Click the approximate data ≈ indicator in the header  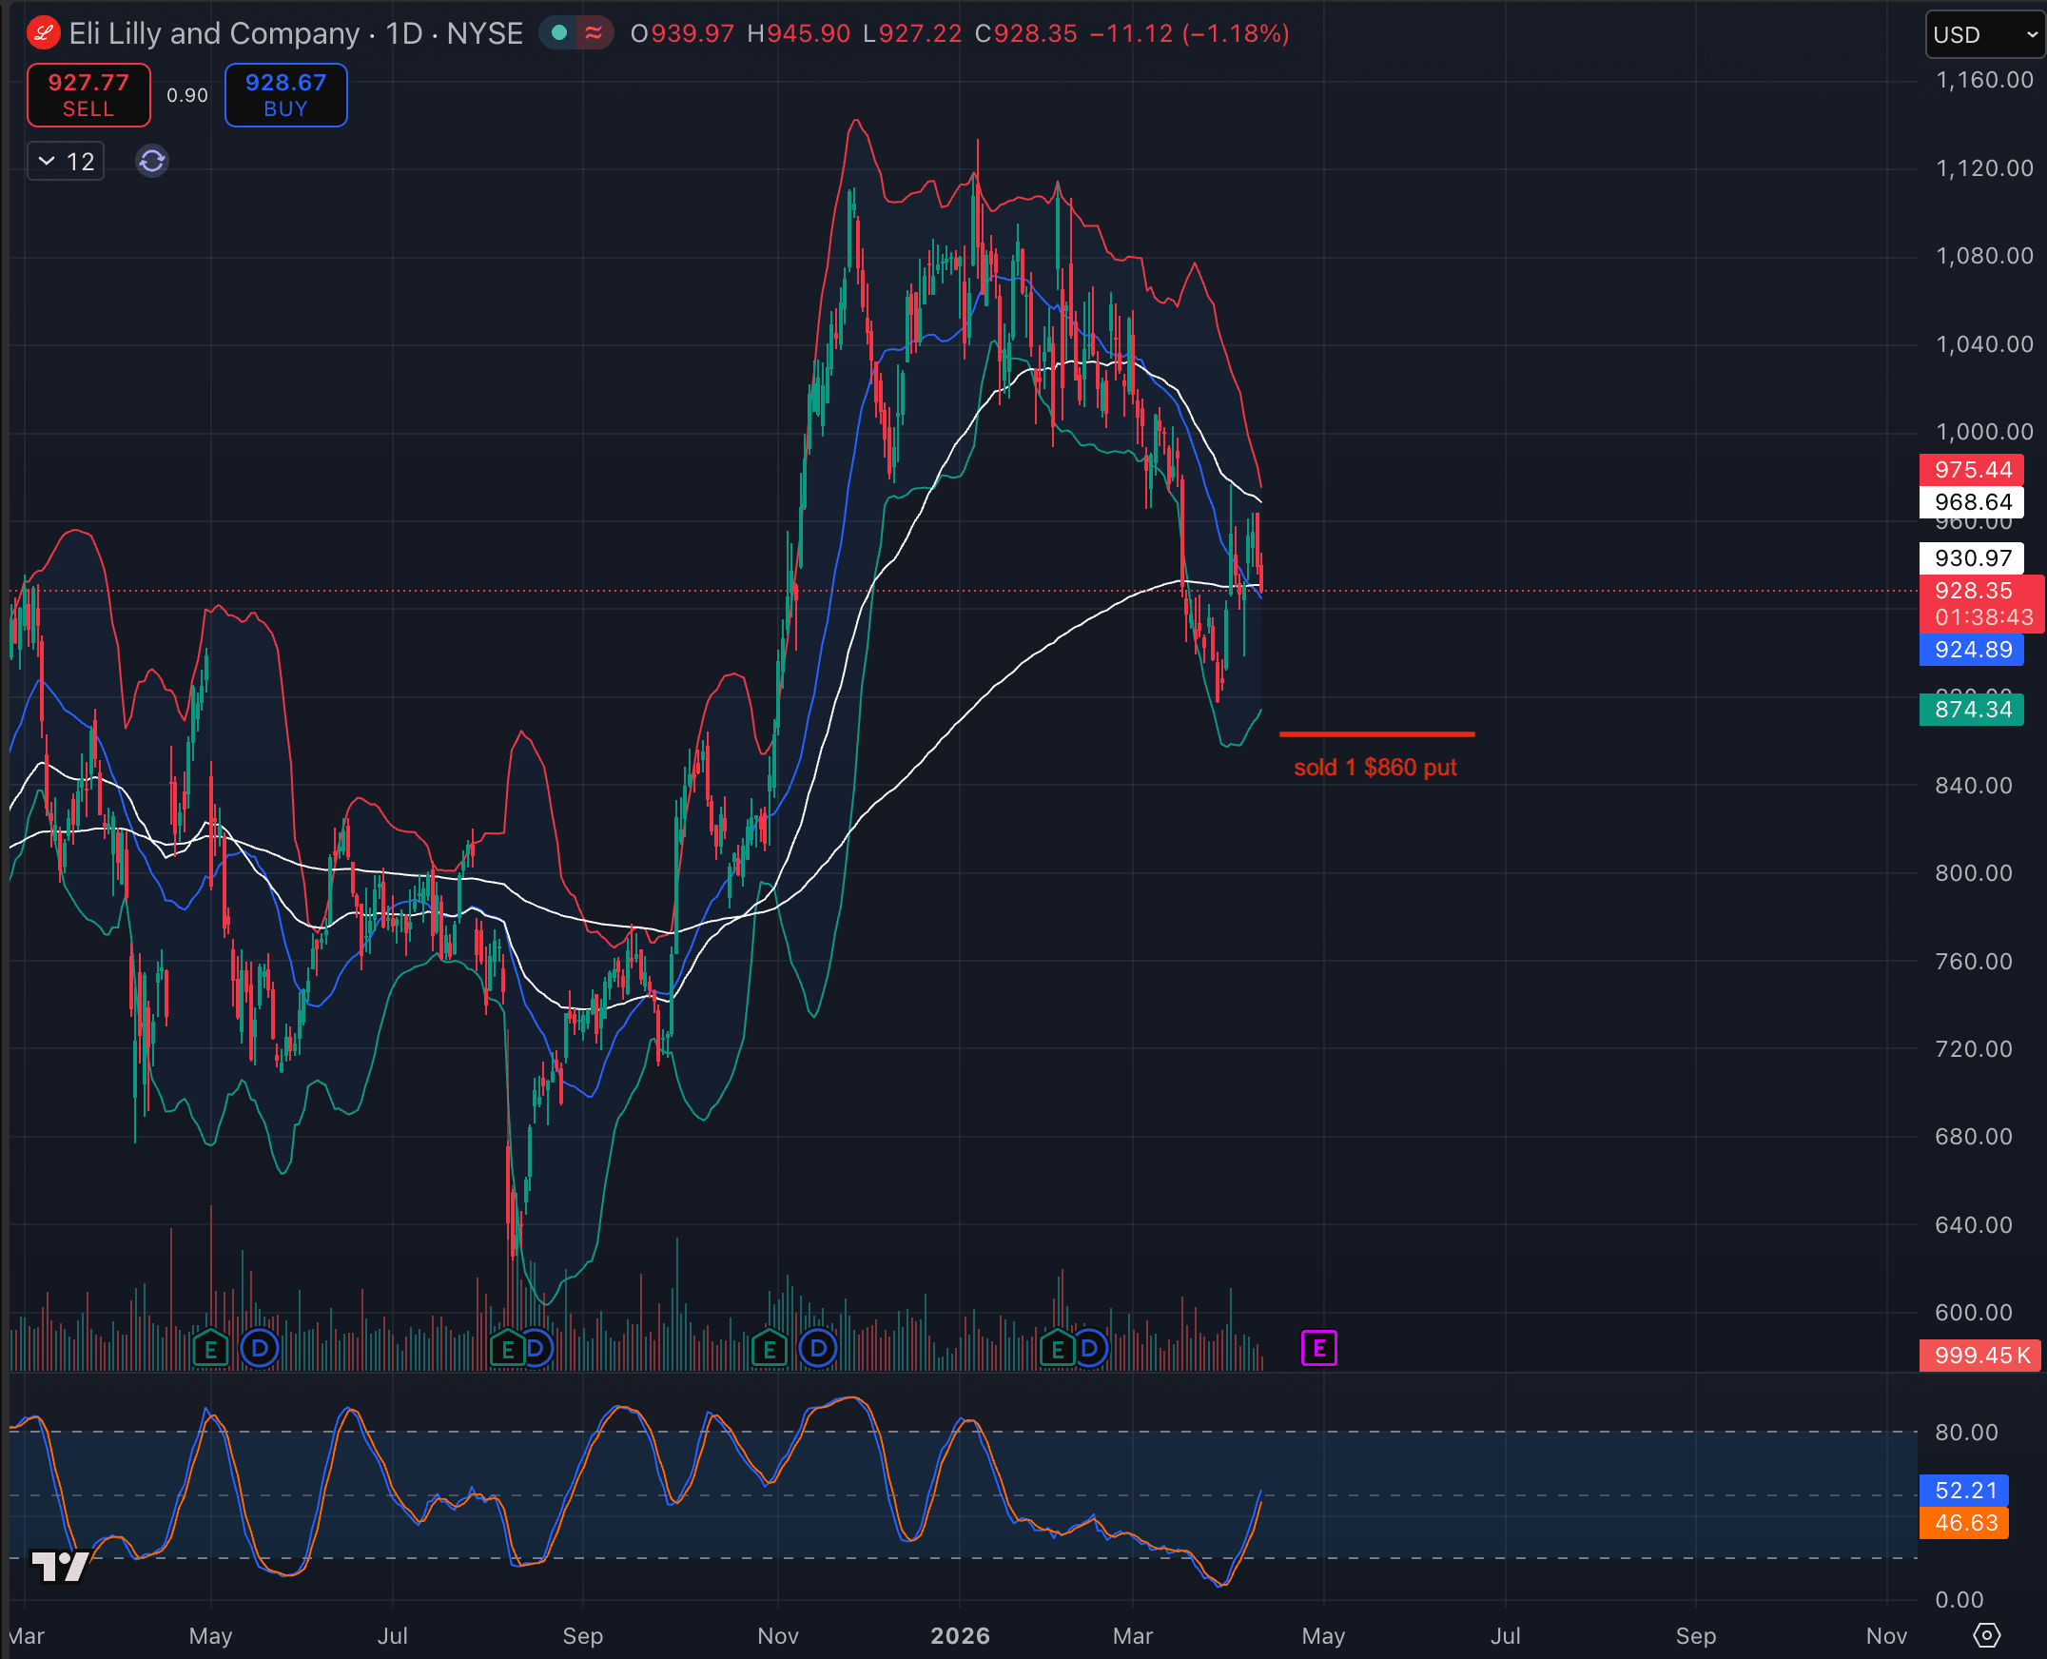click(595, 32)
